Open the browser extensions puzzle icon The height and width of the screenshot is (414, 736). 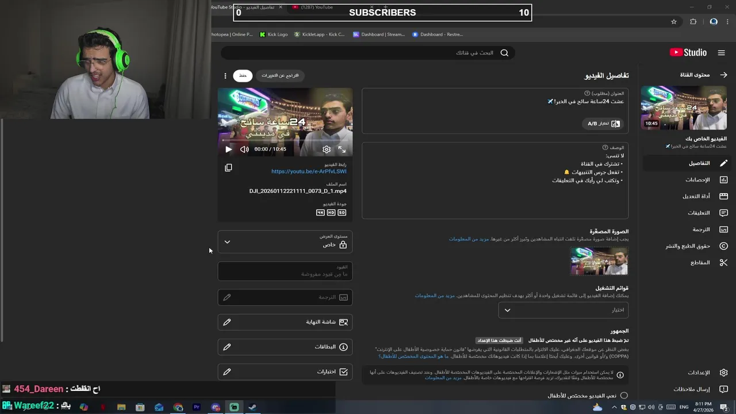pyautogui.click(x=693, y=22)
